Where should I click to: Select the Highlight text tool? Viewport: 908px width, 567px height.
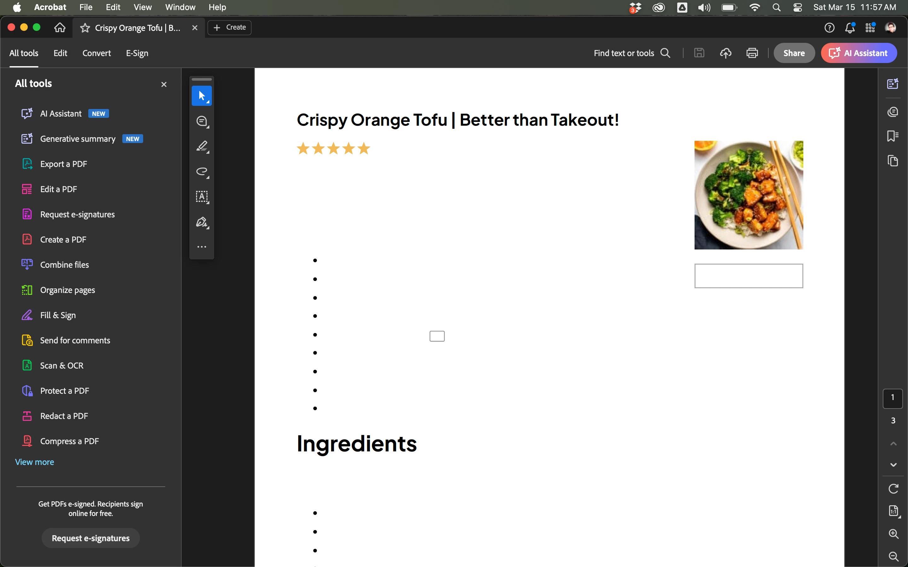click(201, 146)
